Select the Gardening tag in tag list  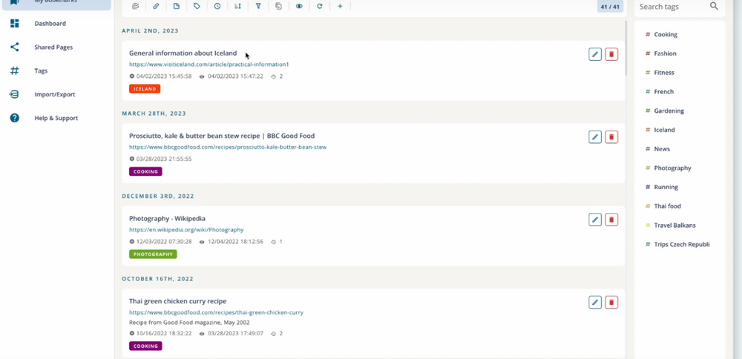pos(669,111)
